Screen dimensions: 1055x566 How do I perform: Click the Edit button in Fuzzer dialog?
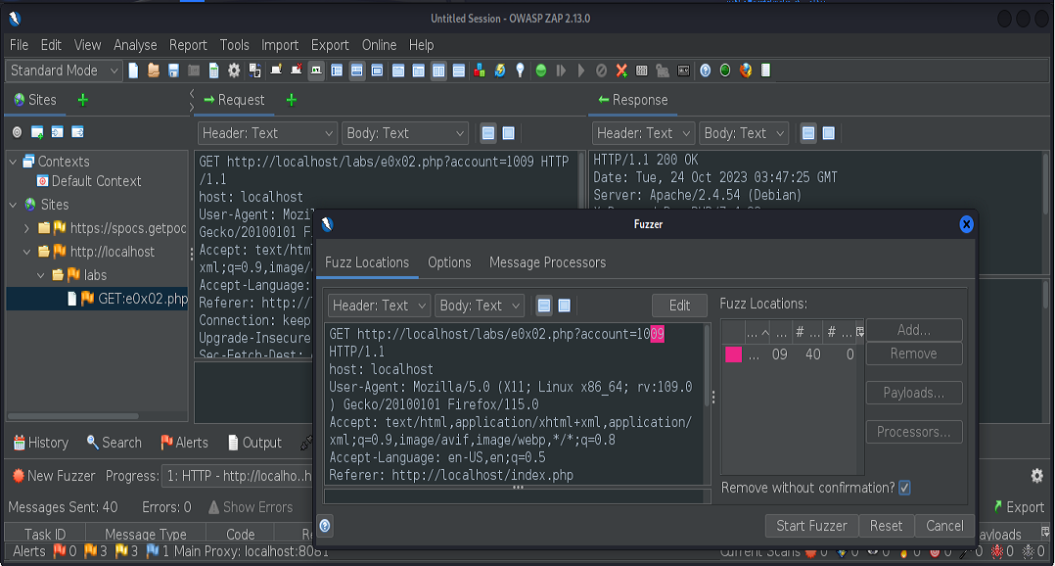click(x=679, y=306)
